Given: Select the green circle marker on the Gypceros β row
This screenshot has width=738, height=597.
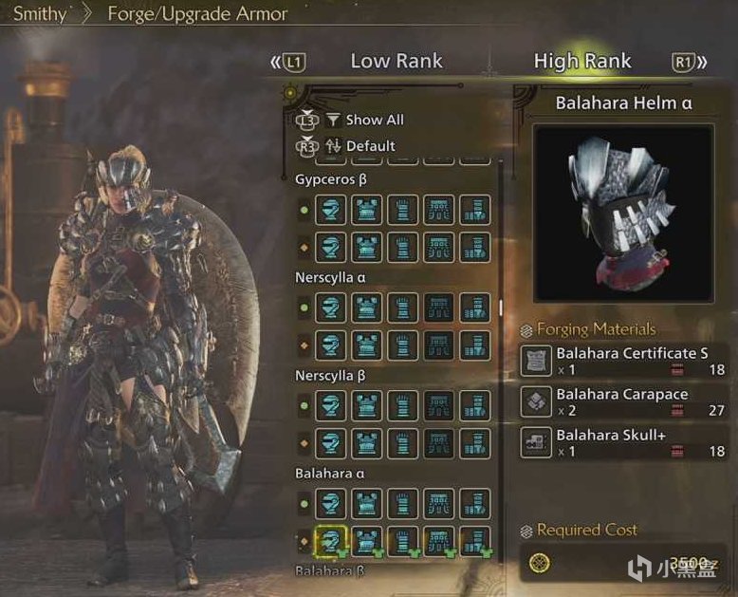Looking at the screenshot, I should coord(304,210).
